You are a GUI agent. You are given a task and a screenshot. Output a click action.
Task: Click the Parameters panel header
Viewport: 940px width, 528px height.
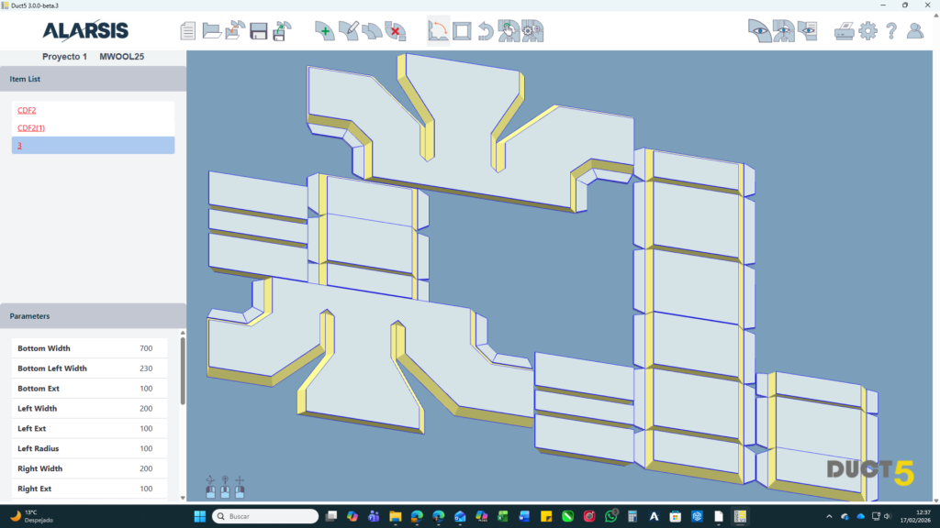(93, 316)
